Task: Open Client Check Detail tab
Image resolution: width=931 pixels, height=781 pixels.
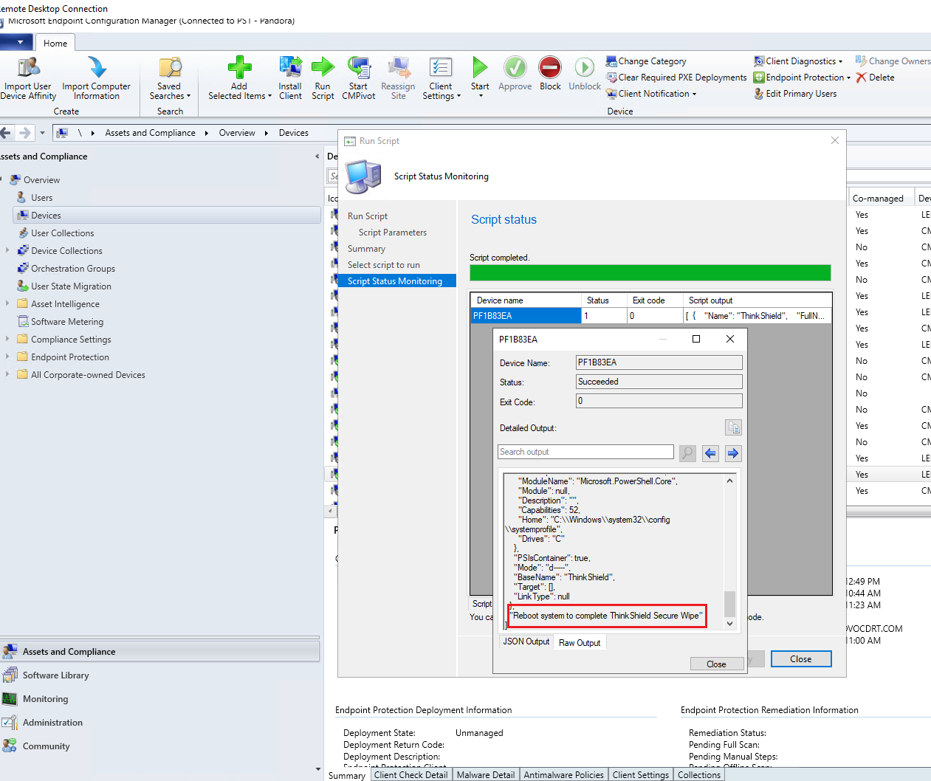Action: [x=411, y=774]
